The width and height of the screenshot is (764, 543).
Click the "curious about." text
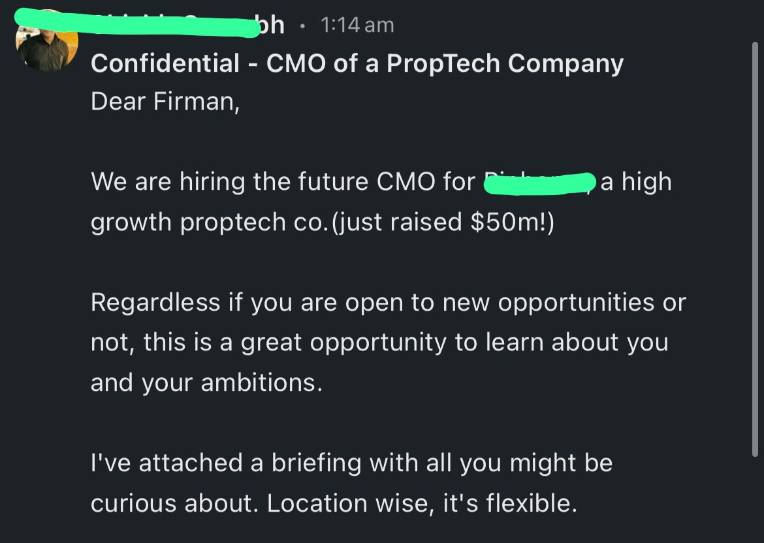(174, 503)
